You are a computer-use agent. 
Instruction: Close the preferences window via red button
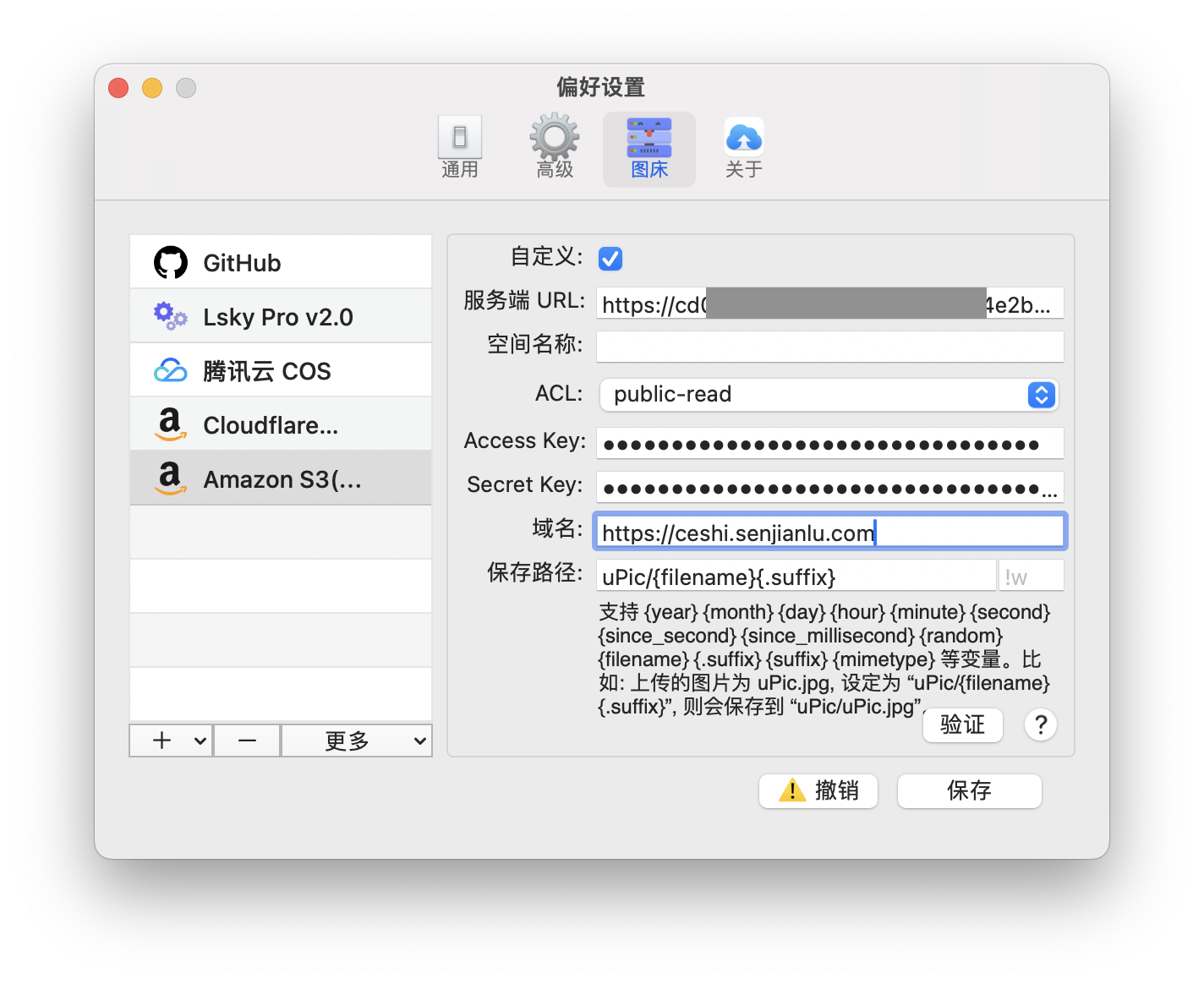point(118,88)
